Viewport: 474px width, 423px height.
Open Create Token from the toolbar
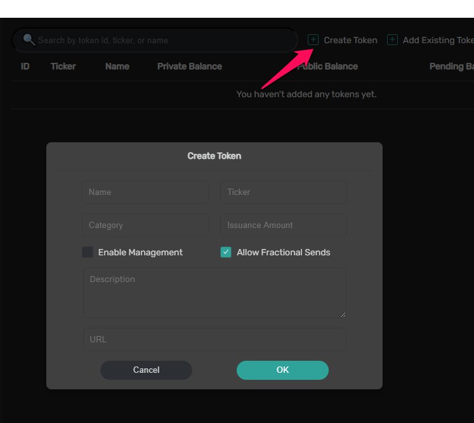(343, 40)
